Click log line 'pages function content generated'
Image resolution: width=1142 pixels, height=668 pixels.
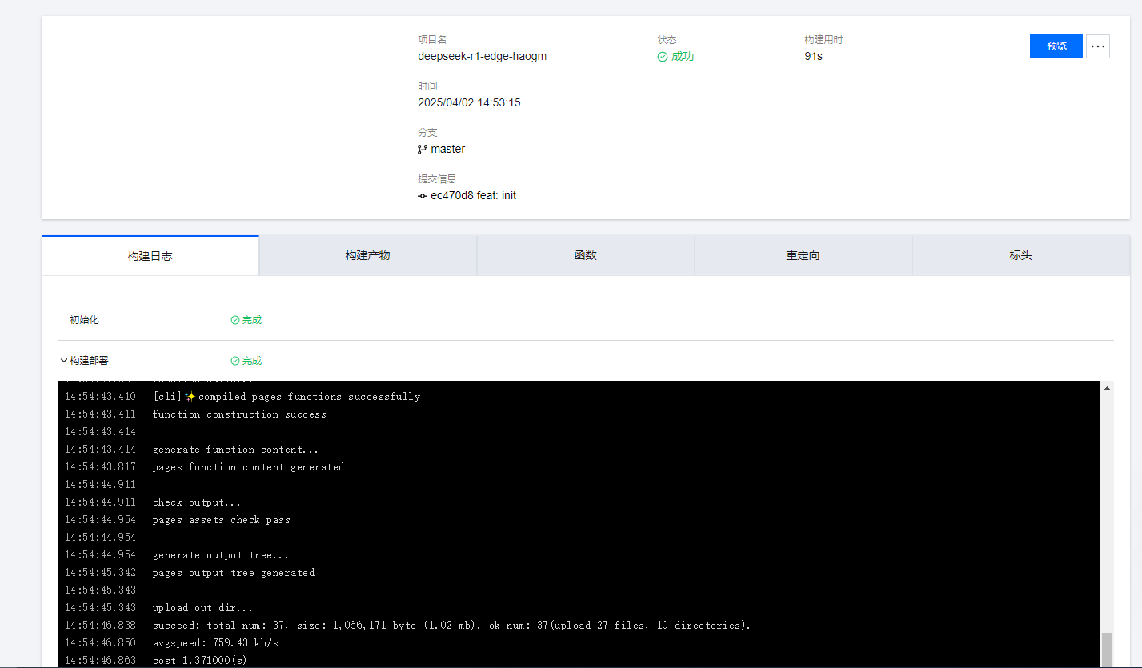click(x=248, y=467)
